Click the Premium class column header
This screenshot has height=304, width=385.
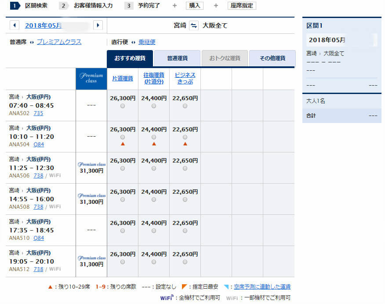[x=91, y=79]
